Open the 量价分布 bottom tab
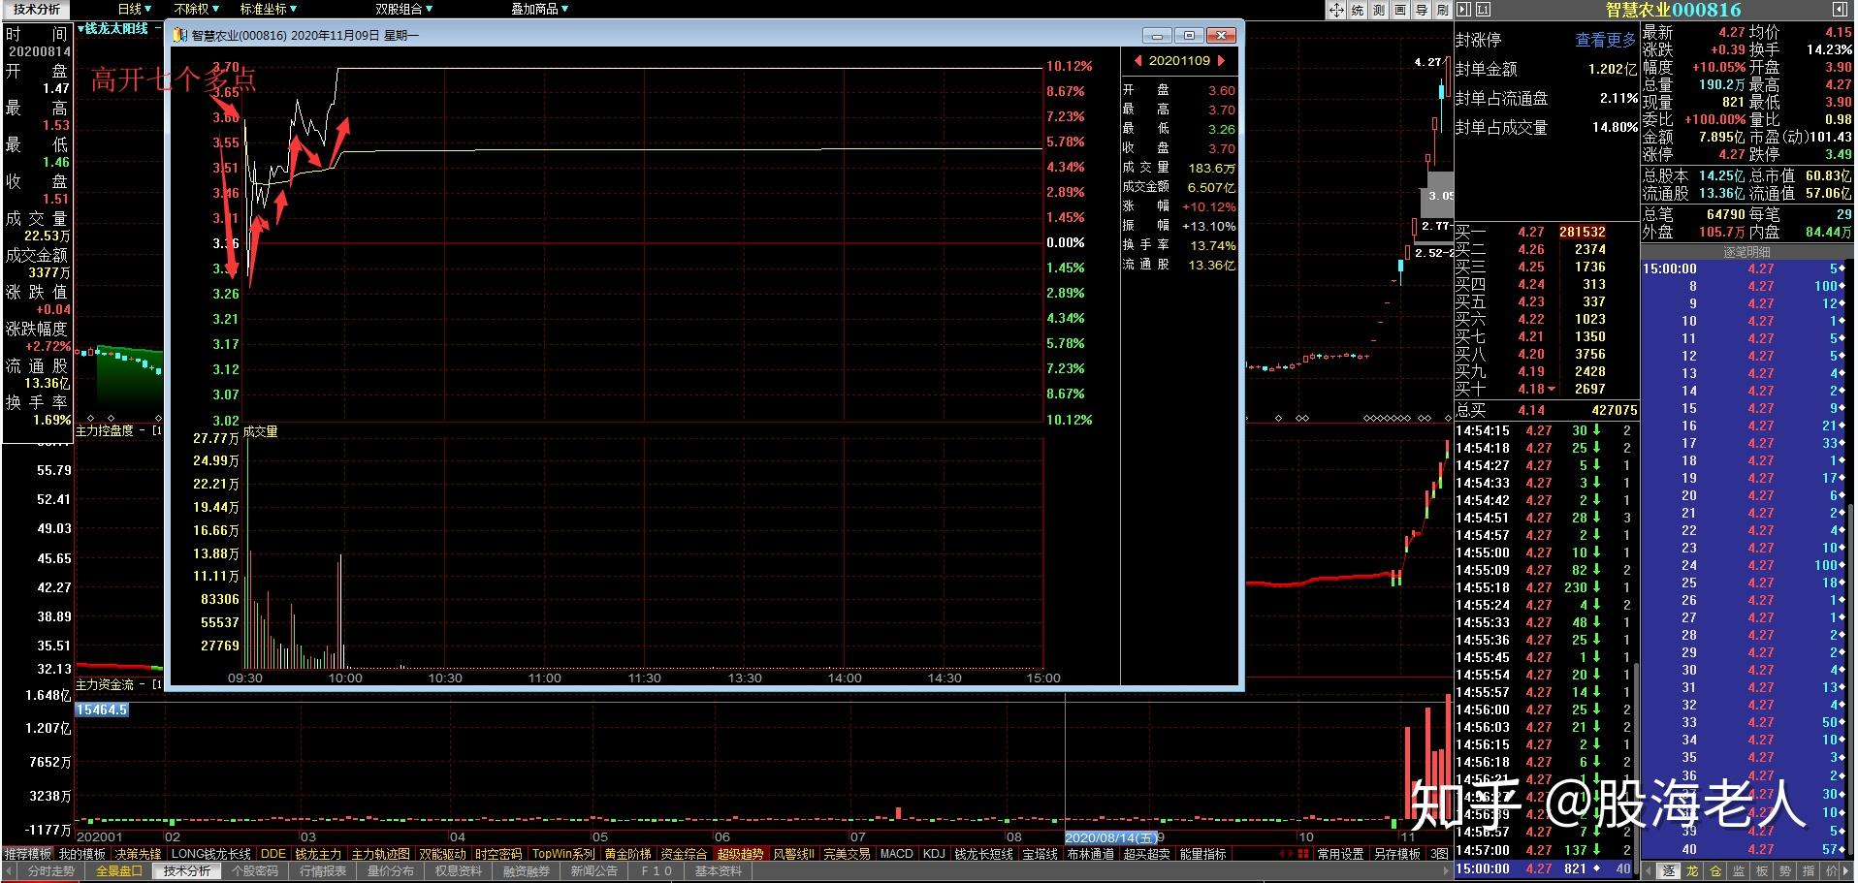The width and height of the screenshot is (1858, 883). pos(391,871)
